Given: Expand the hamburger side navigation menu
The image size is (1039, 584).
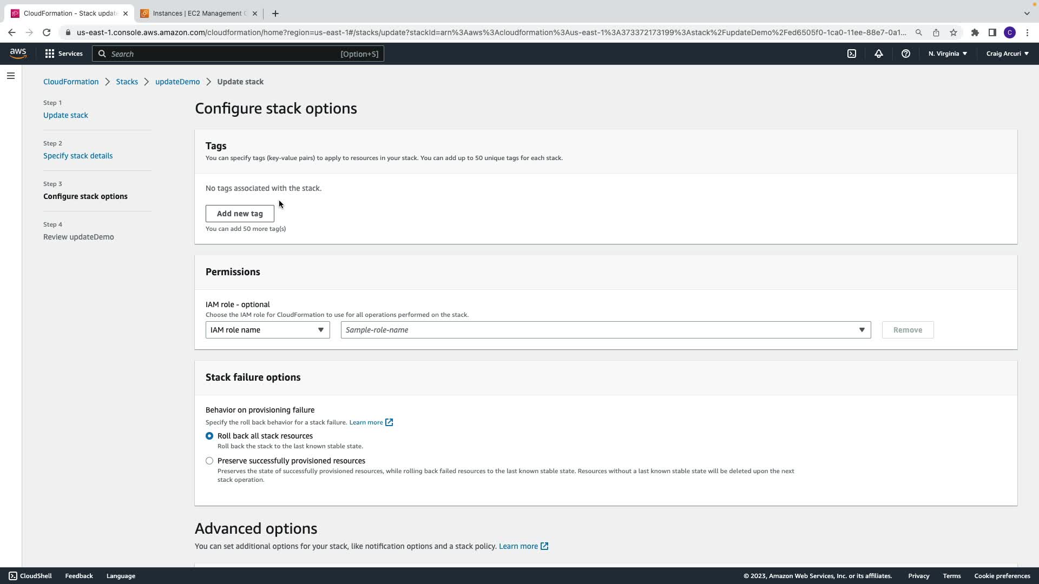Looking at the screenshot, I should pos(11,76).
